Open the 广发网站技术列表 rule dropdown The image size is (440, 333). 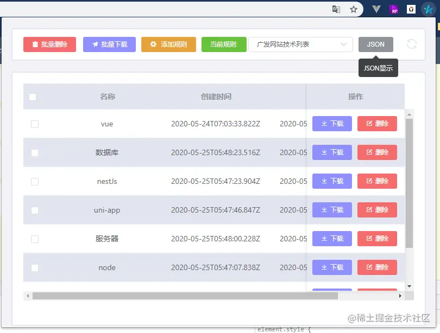pos(300,44)
